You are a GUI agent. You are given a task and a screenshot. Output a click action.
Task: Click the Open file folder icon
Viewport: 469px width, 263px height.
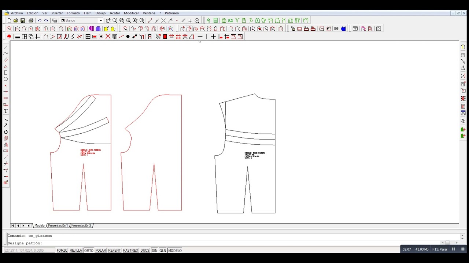16,20
